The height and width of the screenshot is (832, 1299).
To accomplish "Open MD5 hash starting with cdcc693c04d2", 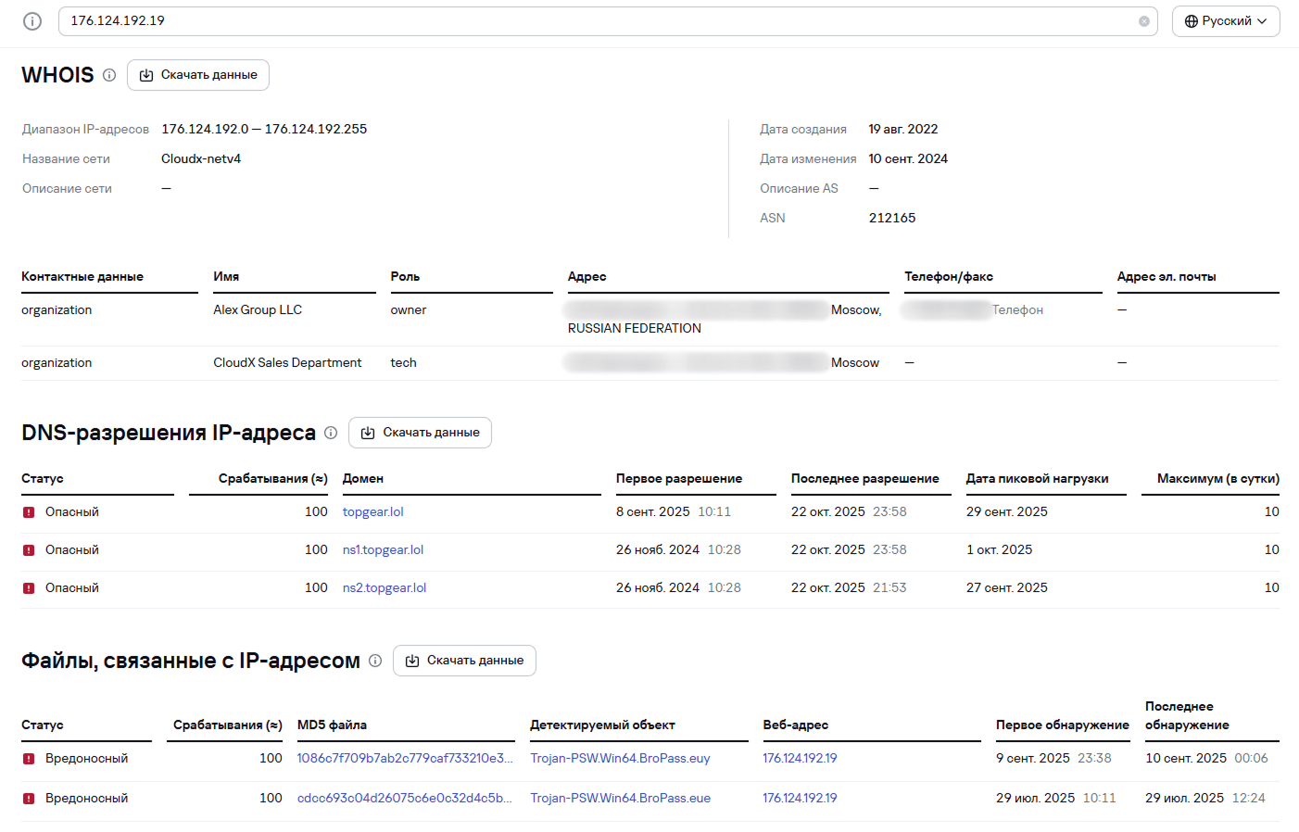I will [404, 799].
